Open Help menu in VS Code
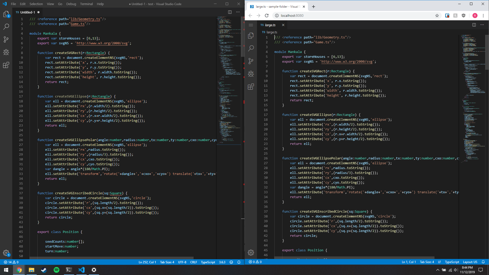Image resolution: width=489 pixels, height=275 pixels. tap(100, 4)
